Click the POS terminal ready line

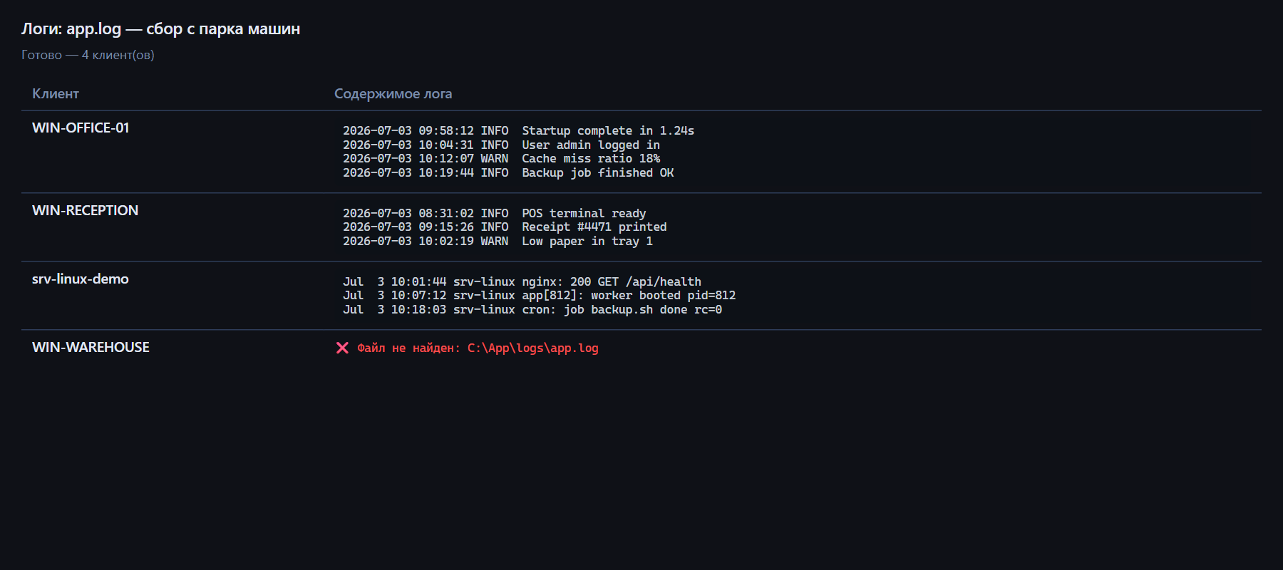(494, 214)
